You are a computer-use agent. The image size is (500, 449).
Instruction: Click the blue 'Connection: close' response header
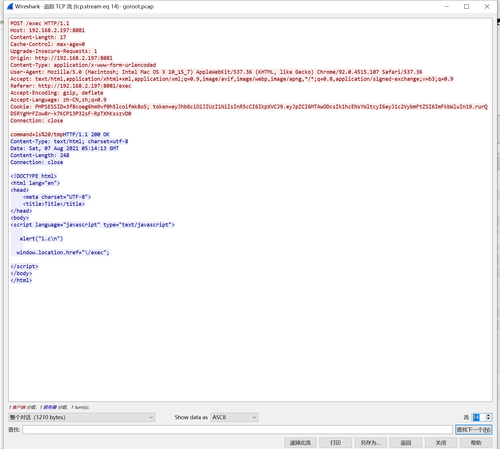[37, 162]
